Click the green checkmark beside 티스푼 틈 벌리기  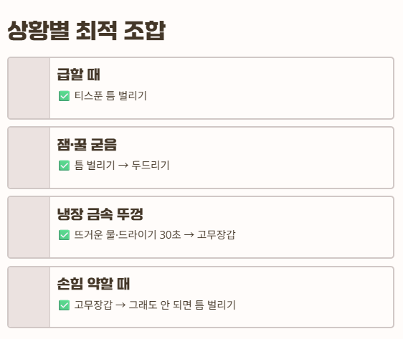[x=64, y=96]
